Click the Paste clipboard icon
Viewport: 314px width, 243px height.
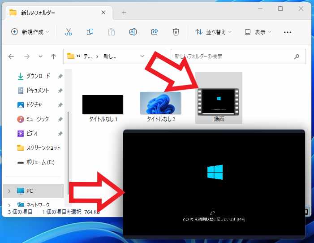[112, 32]
